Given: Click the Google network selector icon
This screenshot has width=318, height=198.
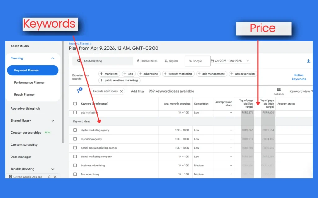Looking at the screenshot, I should 191,61.
